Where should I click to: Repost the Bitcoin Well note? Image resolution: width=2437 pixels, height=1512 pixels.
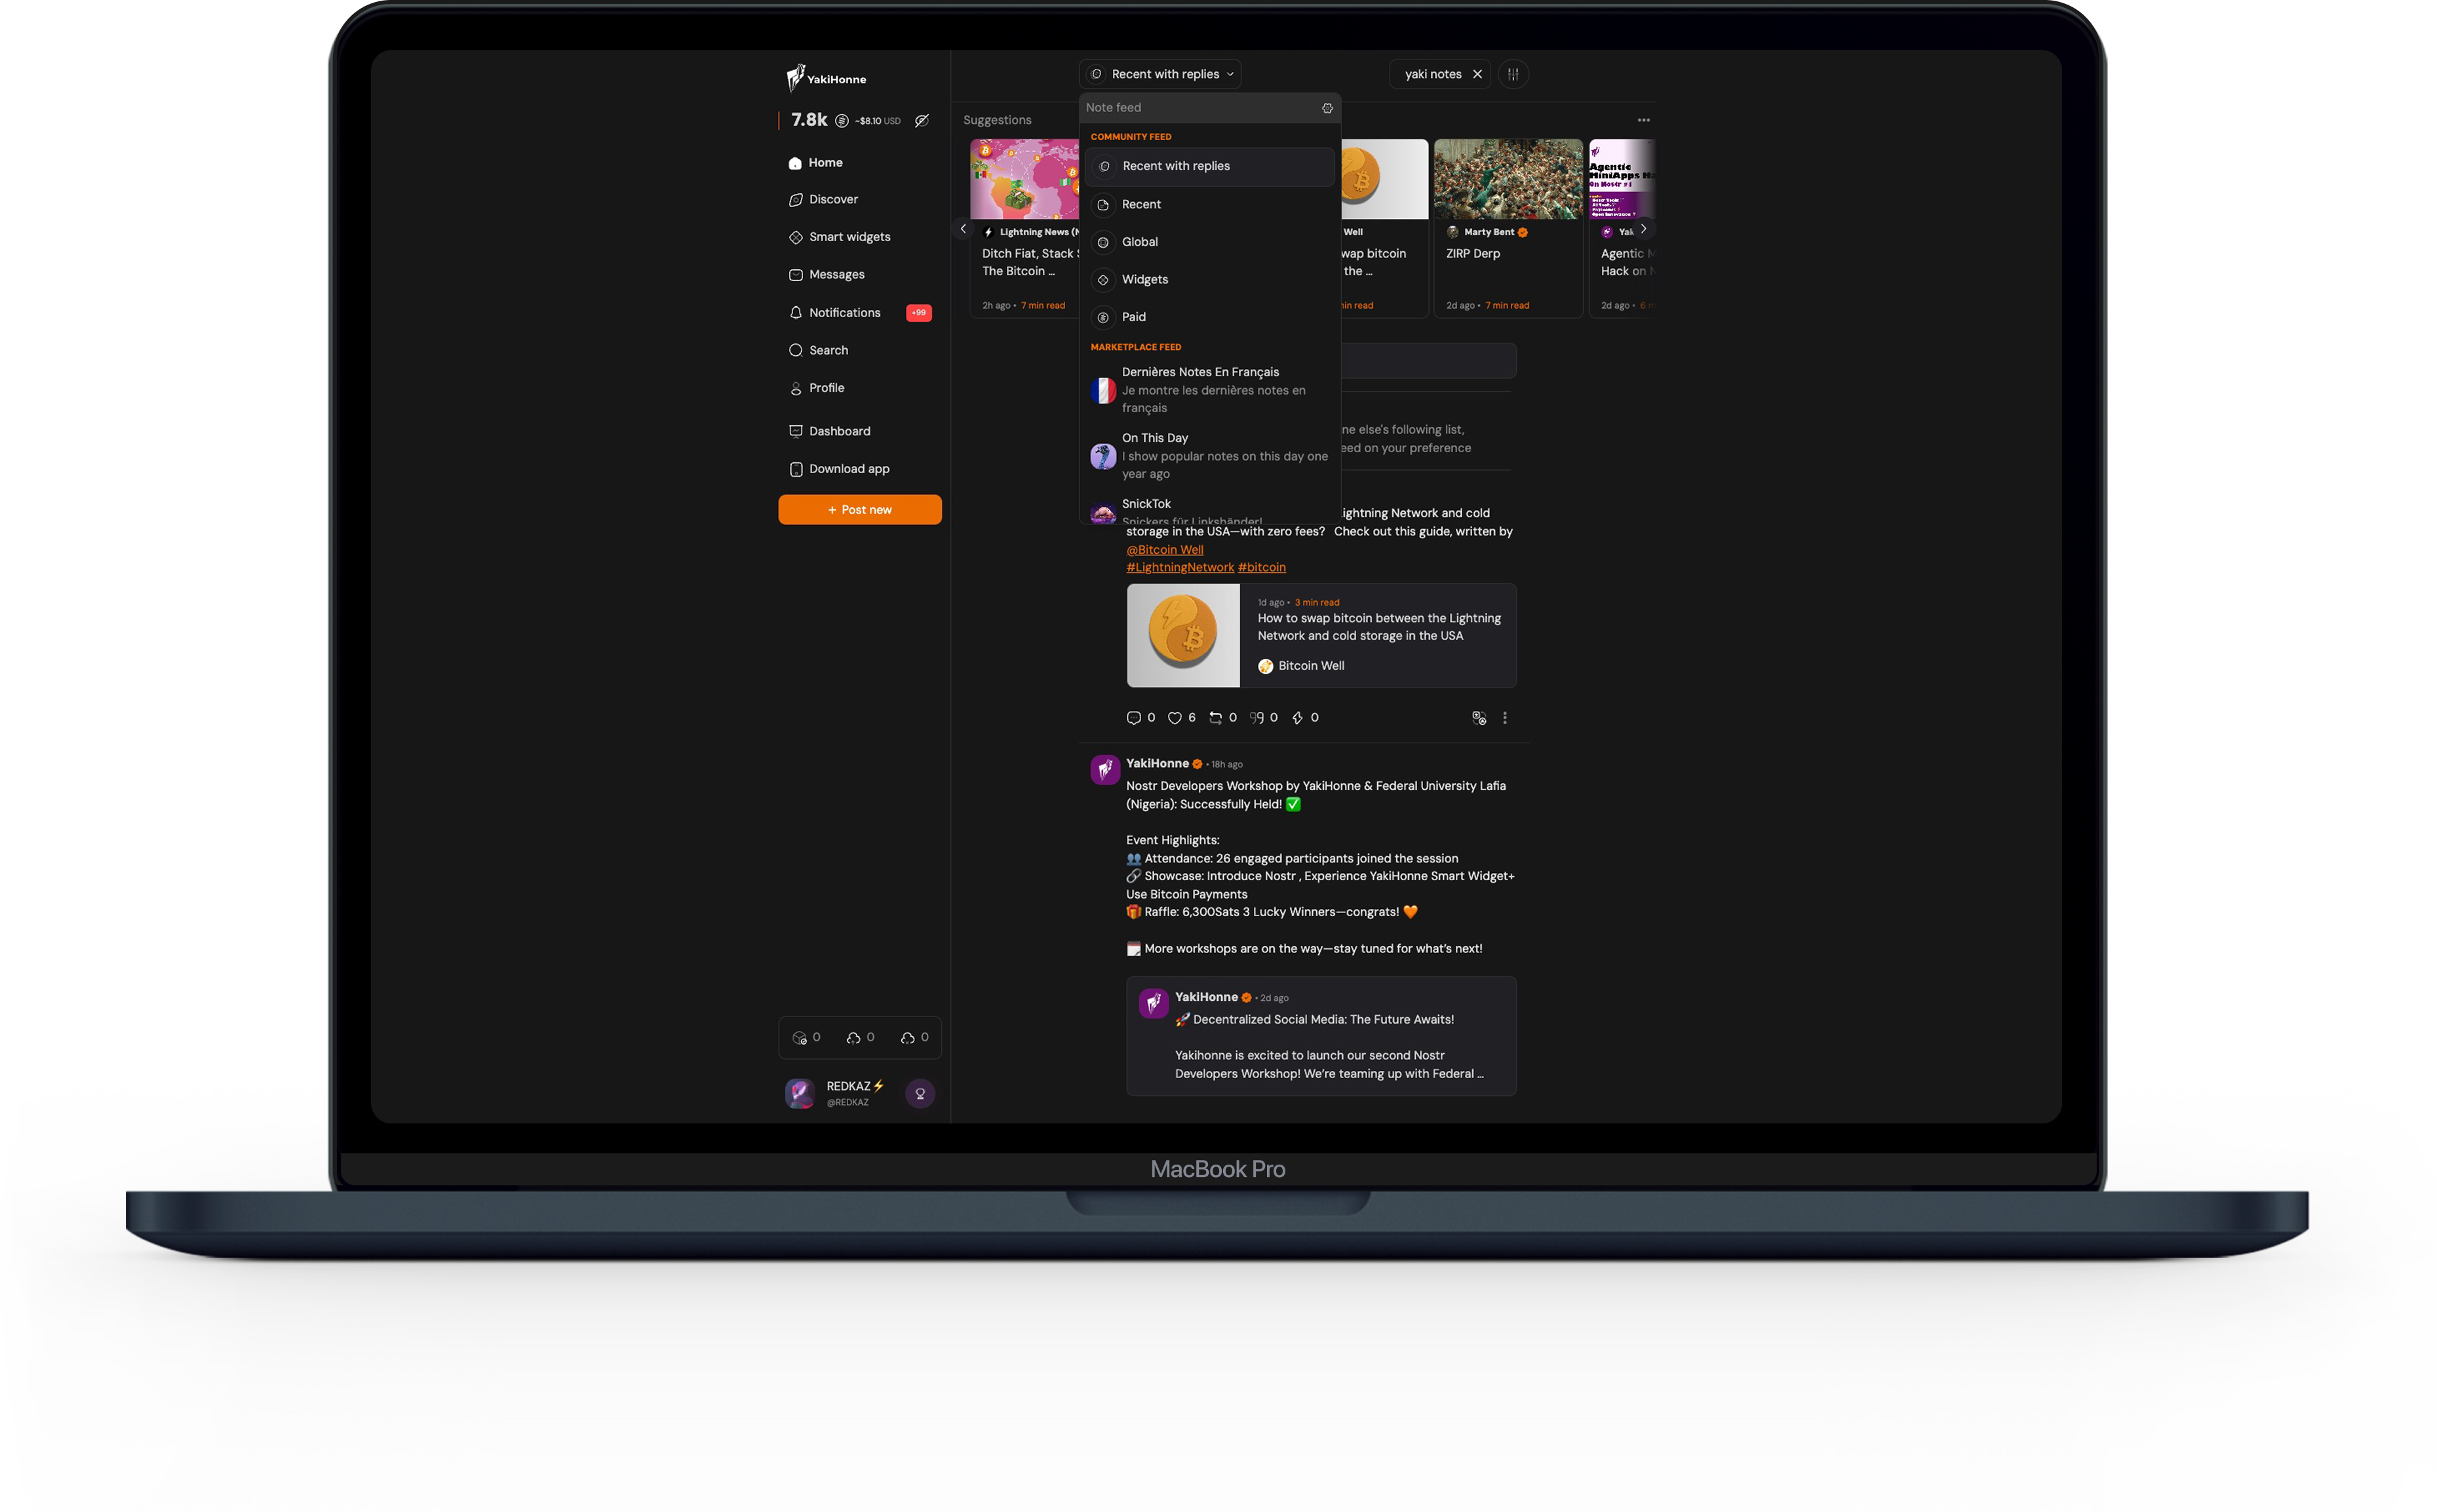point(1216,718)
